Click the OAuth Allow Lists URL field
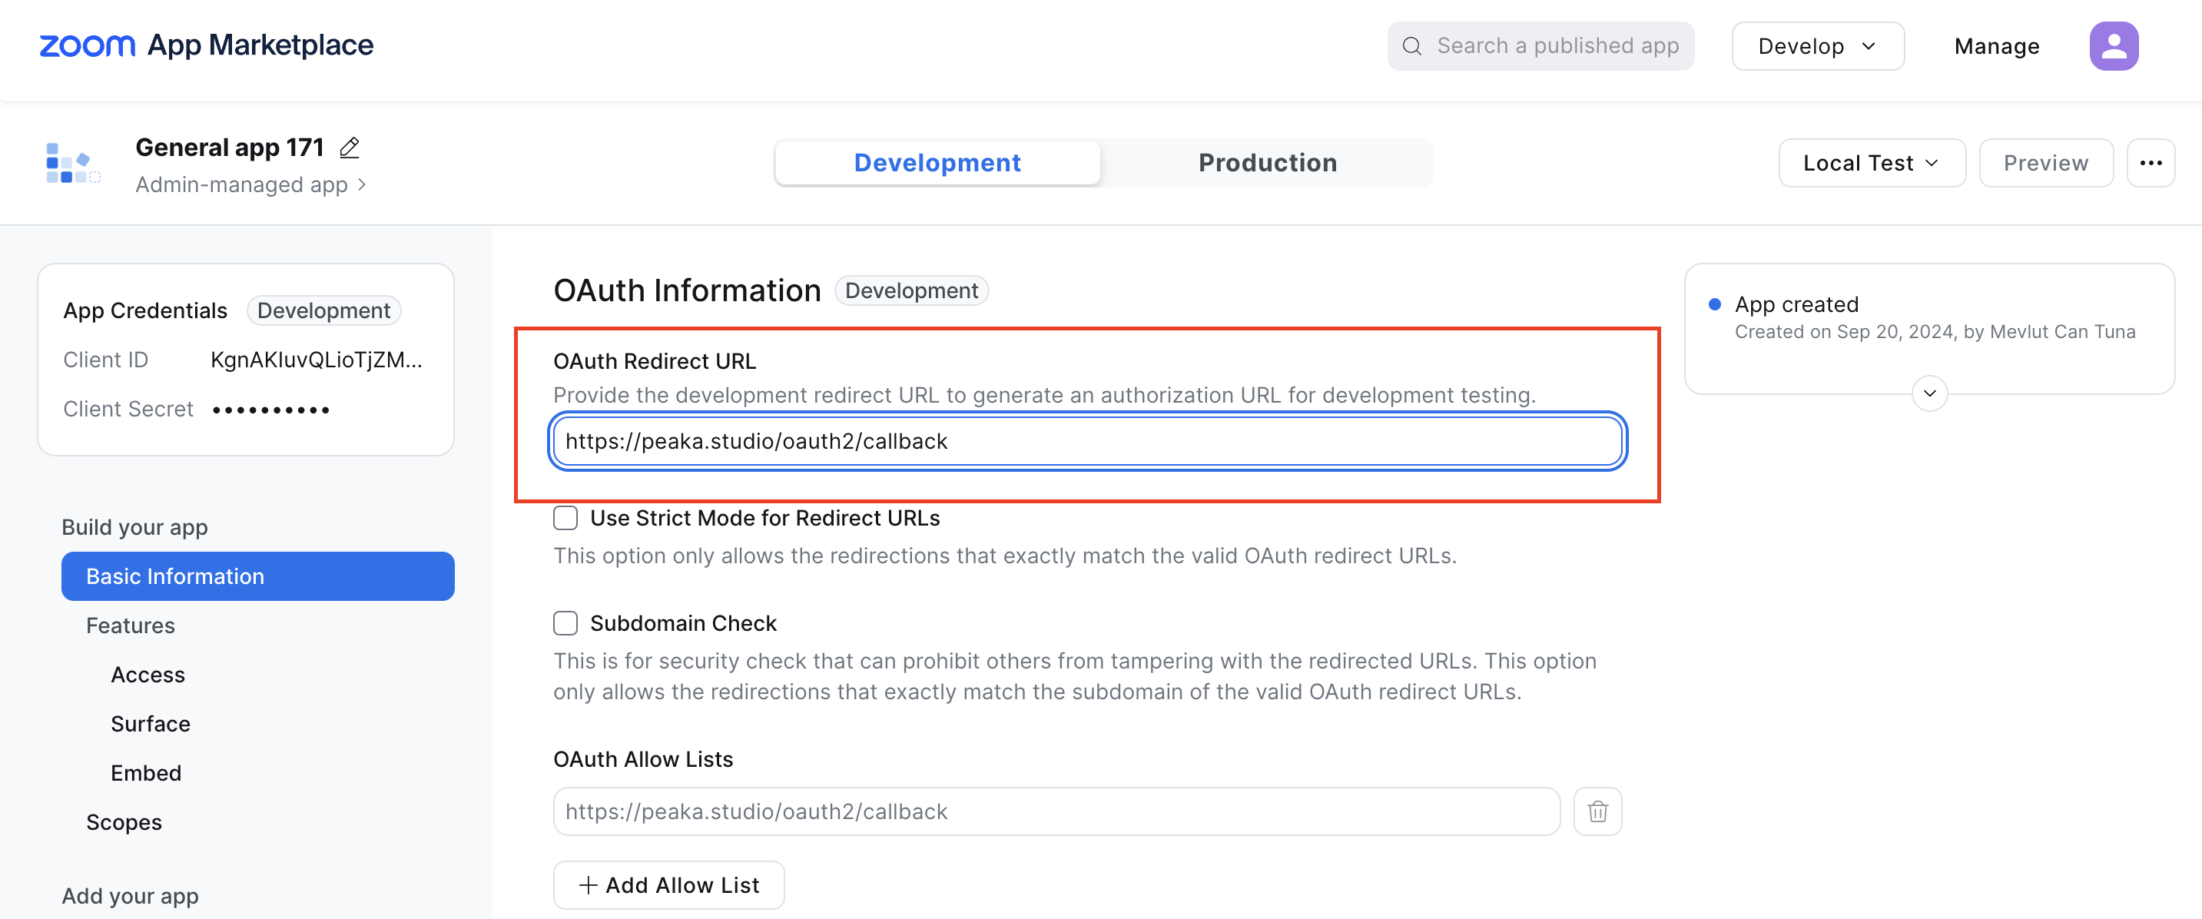This screenshot has width=2202, height=919. click(1056, 811)
